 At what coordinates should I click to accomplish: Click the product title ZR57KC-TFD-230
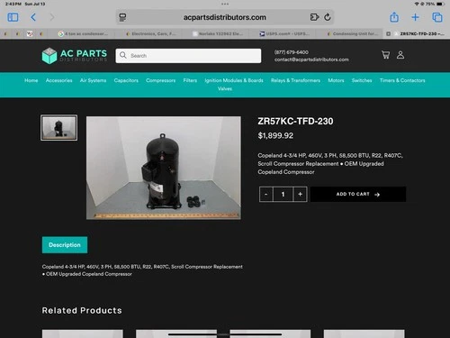(295, 121)
